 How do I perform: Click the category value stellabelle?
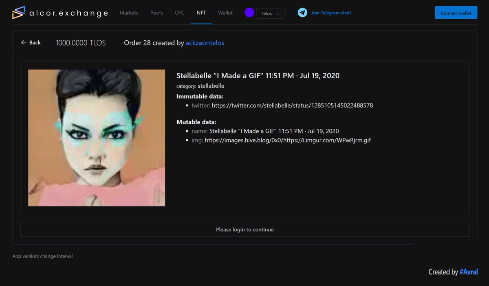pos(211,86)
